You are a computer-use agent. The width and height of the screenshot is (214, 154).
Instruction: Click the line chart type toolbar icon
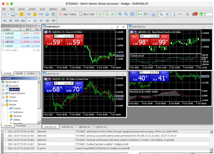point(5,14)
